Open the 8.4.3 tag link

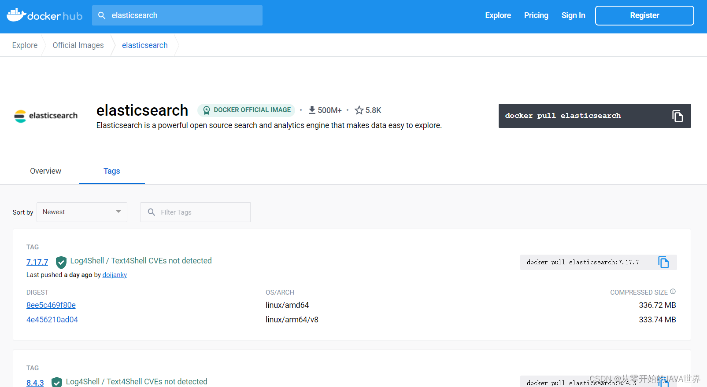pyautogui.click(x=35, y=383)
